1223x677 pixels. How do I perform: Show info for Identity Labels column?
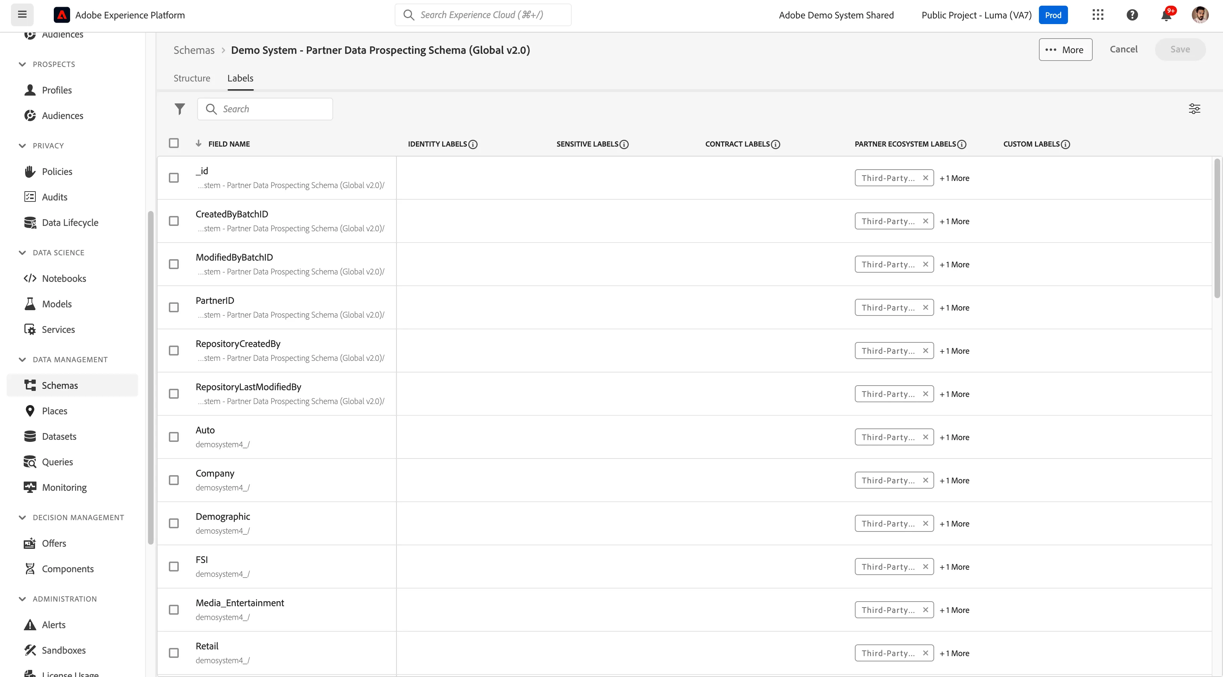(x=473, y=144)
